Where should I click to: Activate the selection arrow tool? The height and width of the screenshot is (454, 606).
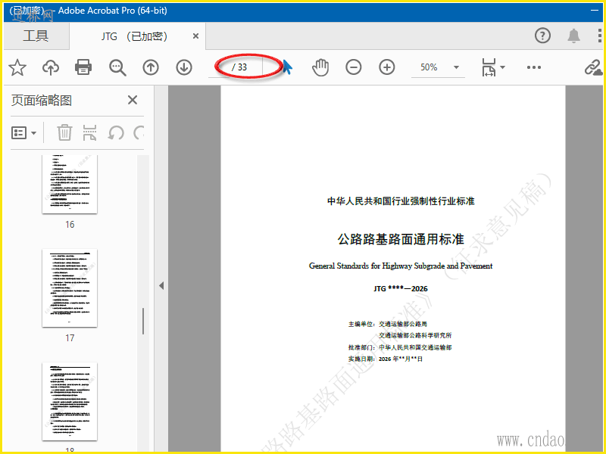[x=287, y=67]
